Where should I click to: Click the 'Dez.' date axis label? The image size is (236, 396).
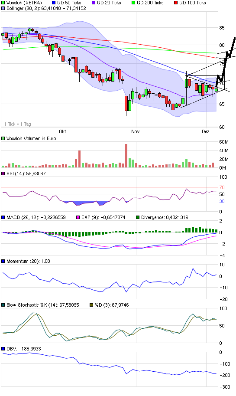tap(206, 131)
